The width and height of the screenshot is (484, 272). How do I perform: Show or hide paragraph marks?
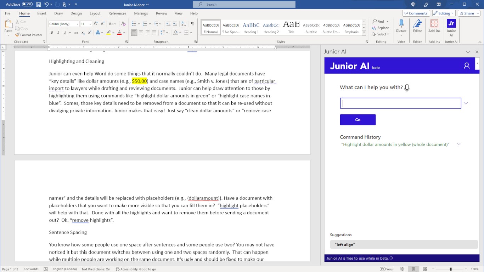point(192,24)
